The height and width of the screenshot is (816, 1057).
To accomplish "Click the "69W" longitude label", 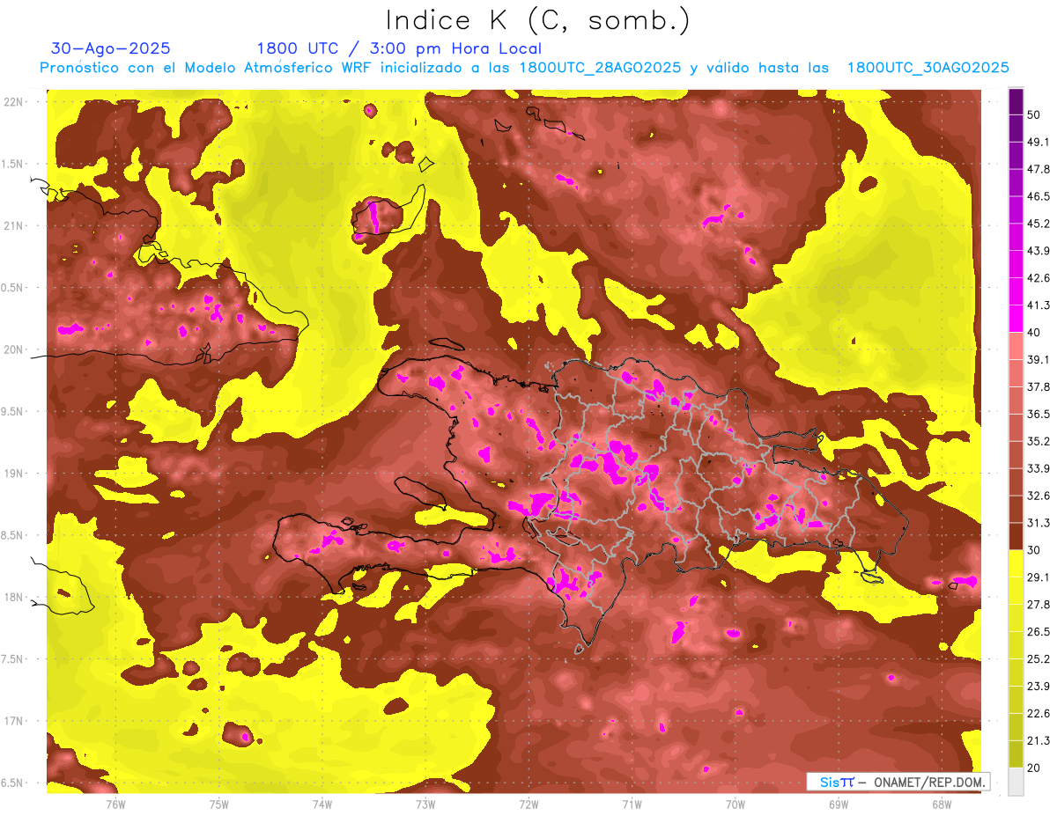I will tap(839, 804).
